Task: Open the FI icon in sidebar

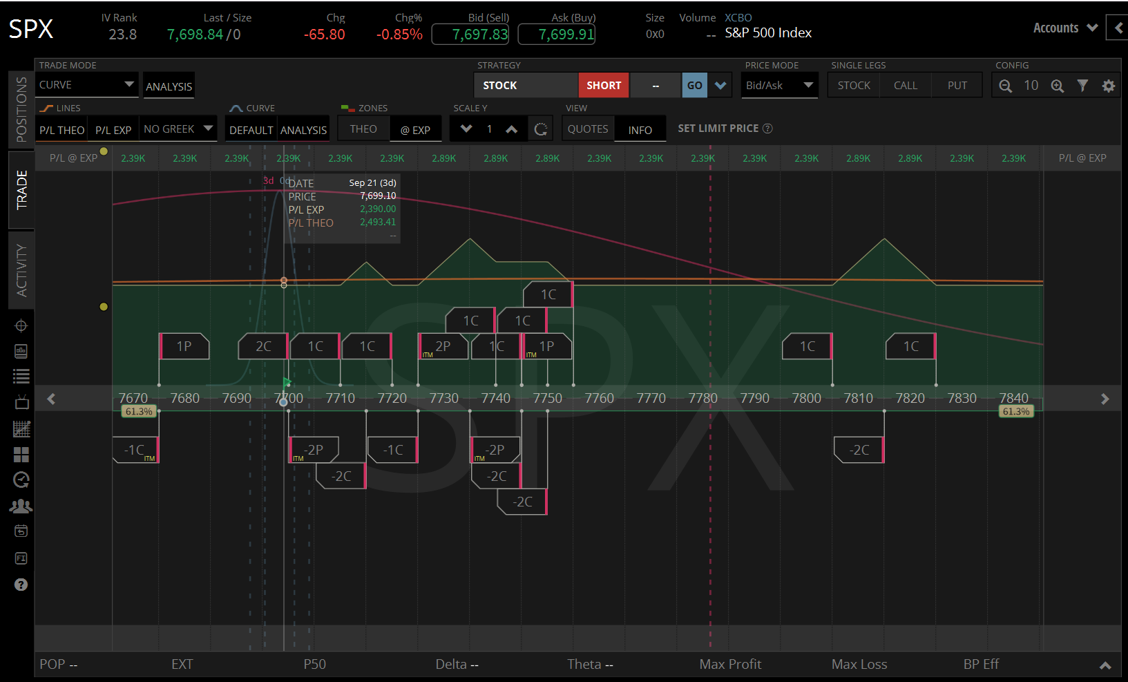Action: [21, 558]
